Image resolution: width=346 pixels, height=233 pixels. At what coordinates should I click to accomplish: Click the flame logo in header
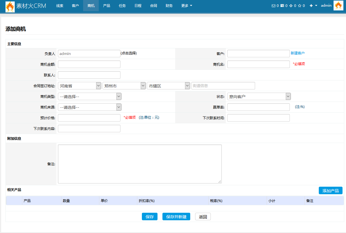10,7
